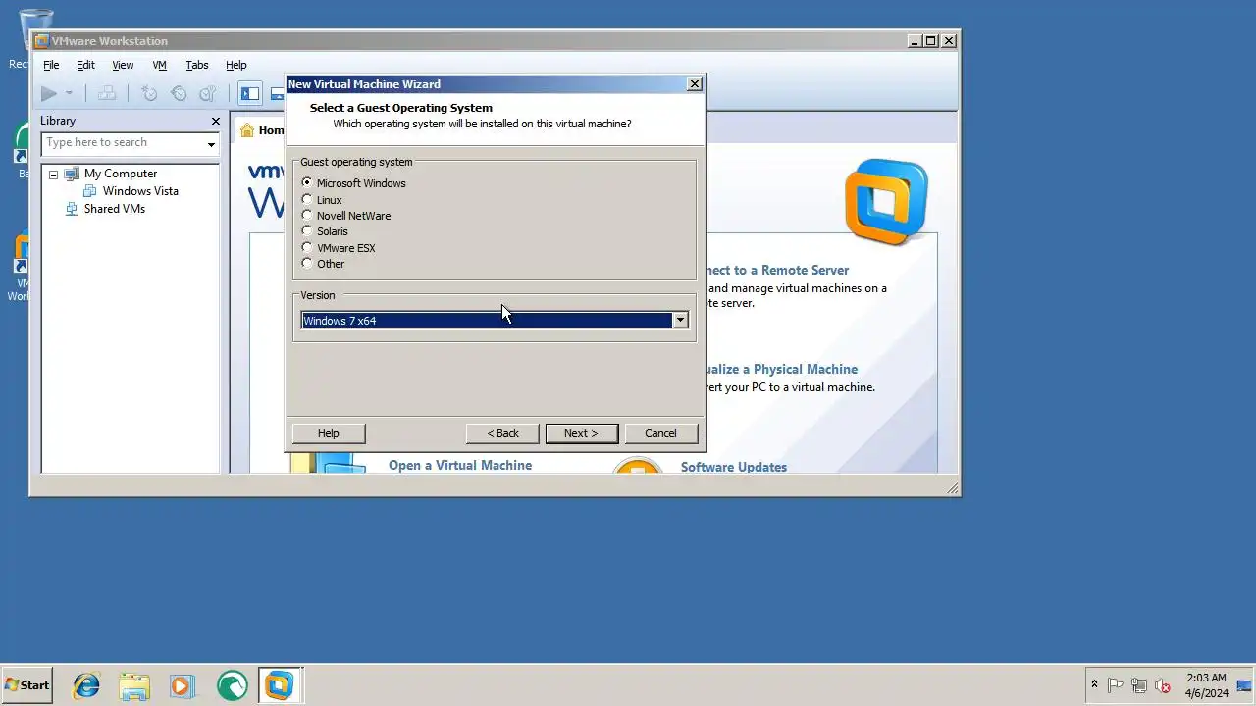
Task: Click the Revert to Snapshot toolbar icon
Action: click(x=179, y=93)
